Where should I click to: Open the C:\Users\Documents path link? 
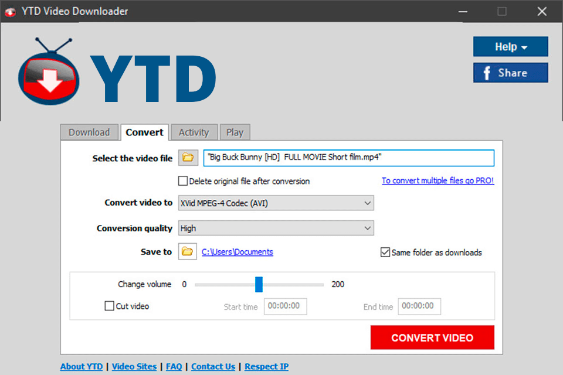coord(238,252)
